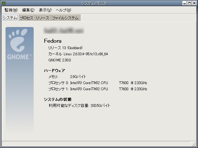This screenshot has width=198, height=148.
Task: Open the ヘルプ(H) menu
Action: click(x=63, y=10)
